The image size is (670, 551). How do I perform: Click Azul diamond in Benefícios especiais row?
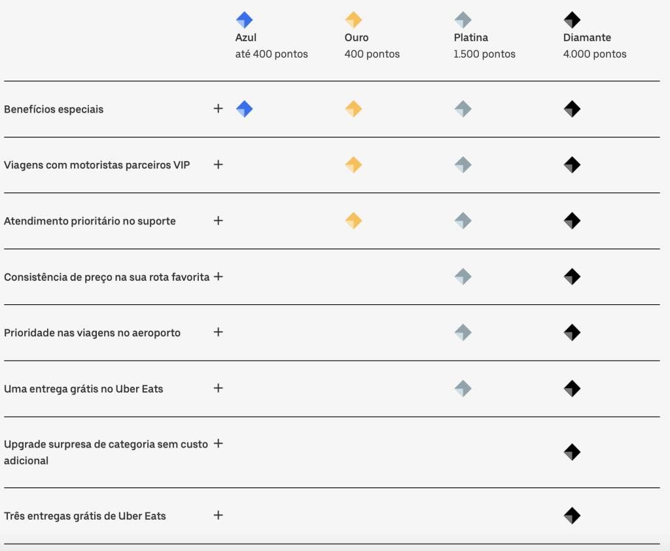(245, 109)
